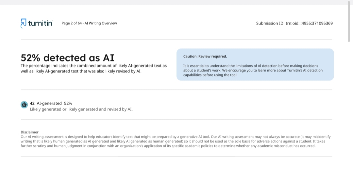Click the 'Disclaimer' heading
This screenshot has width=353, height=188.
(29, 132)
